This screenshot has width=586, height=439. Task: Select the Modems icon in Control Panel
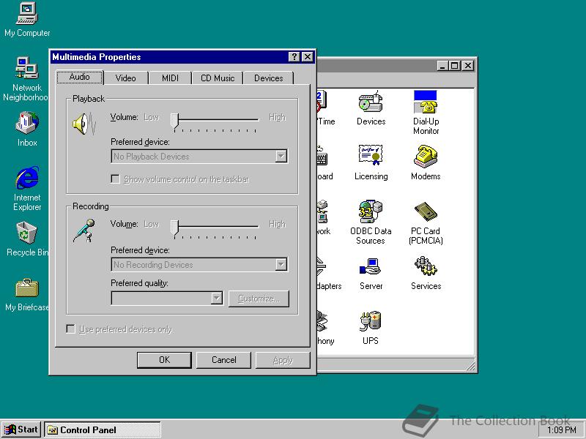[x=426, y=162]
